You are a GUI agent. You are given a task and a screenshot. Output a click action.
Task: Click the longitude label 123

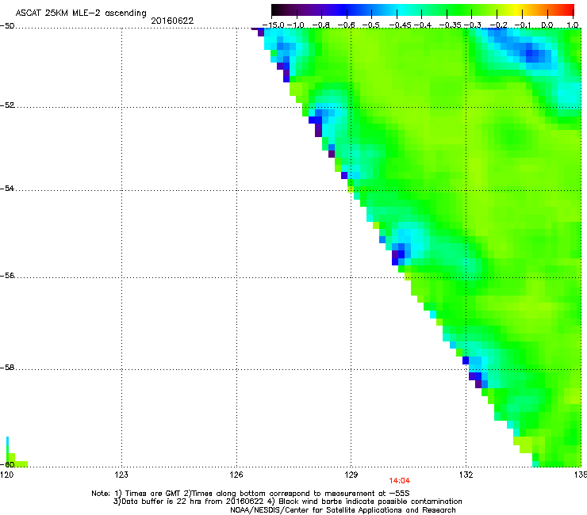point(121,475)
